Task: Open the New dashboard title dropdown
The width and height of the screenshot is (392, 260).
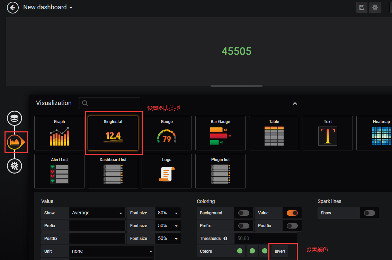Action: point(48,8)
